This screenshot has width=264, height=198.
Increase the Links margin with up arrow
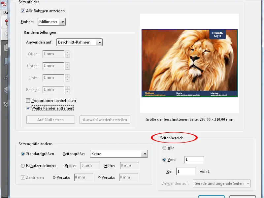point(67,76)
